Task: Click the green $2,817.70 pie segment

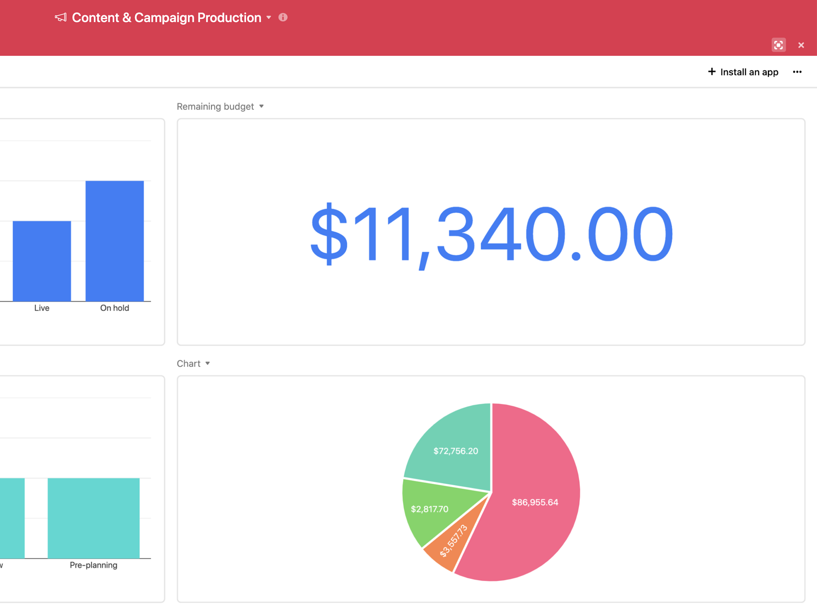Action: 429,509
